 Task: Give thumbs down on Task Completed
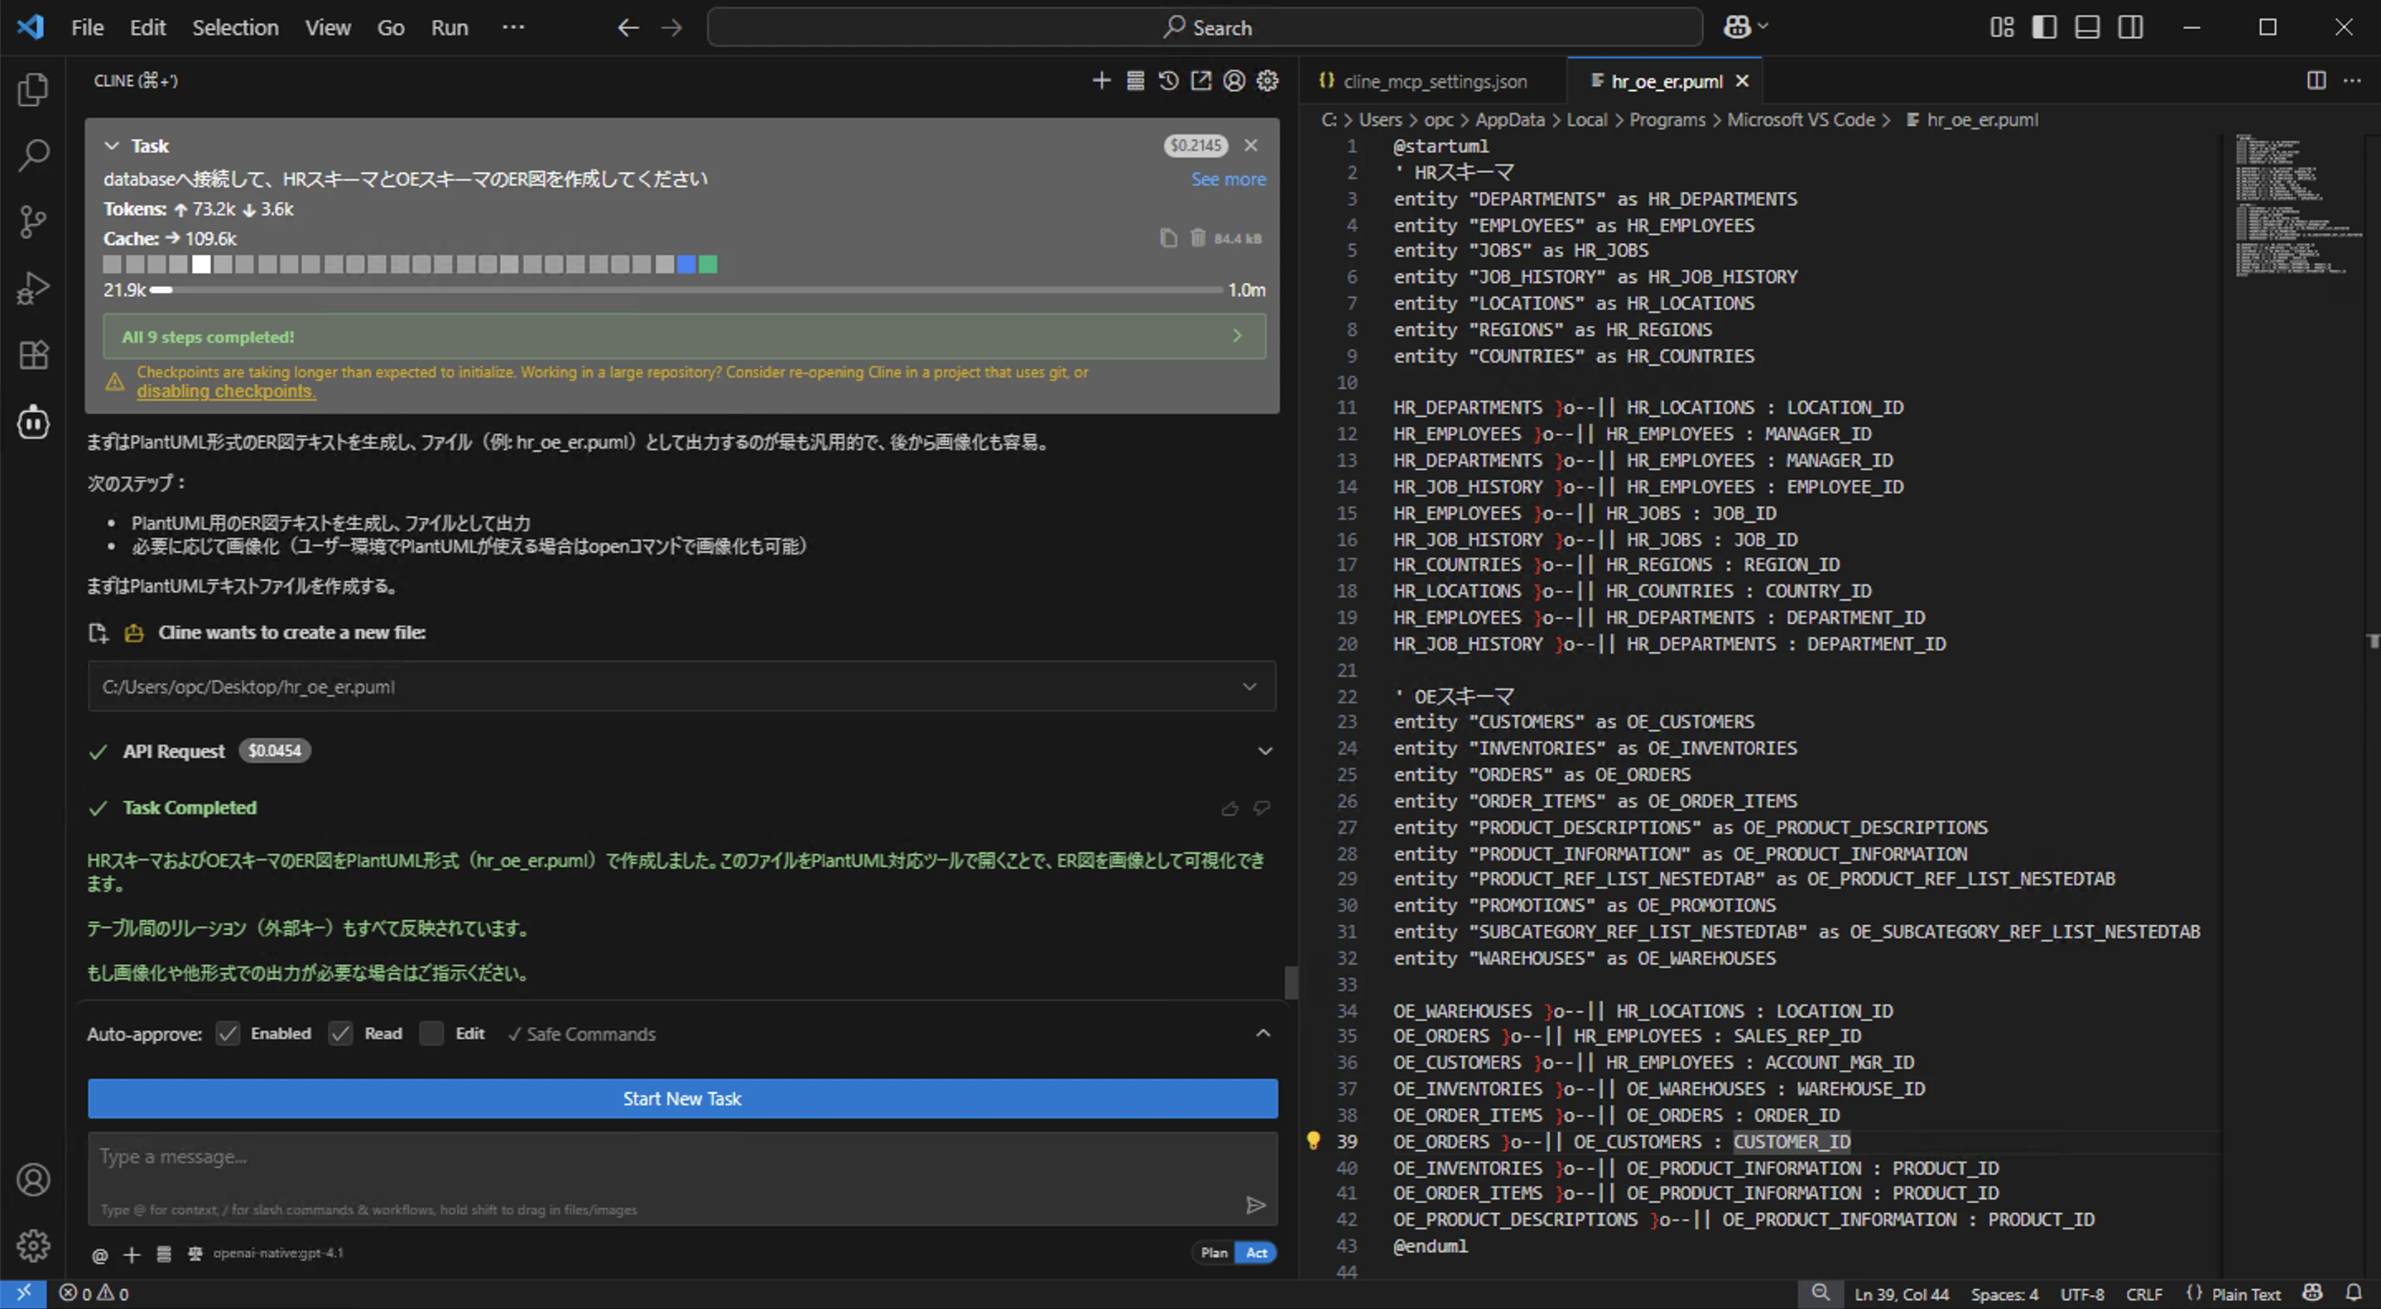tap(1262, 809)
